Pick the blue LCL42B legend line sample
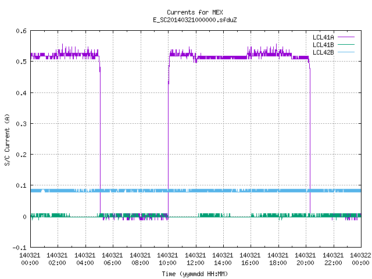372x279 pixels. pyautogui.click(x=346, y=52)
